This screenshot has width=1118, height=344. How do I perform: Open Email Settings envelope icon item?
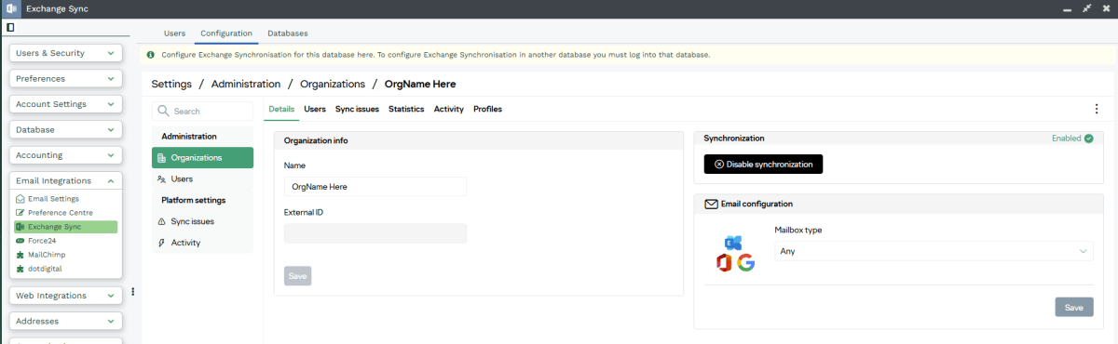20,199
